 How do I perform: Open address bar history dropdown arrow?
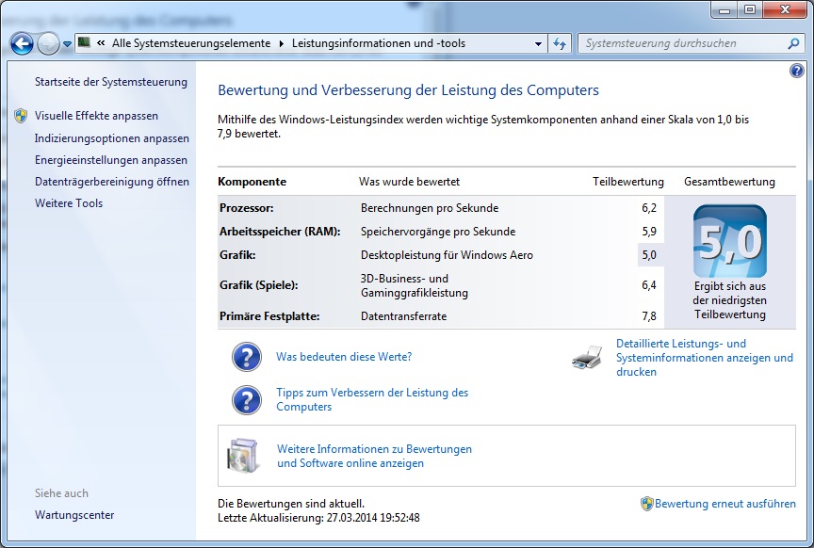click(x=538, y=44)
